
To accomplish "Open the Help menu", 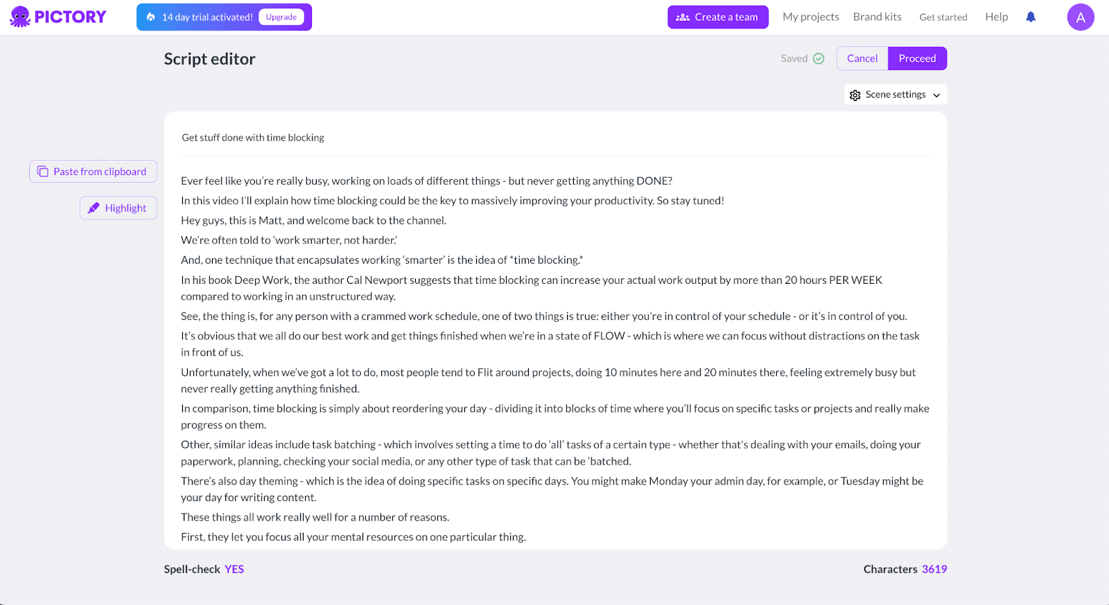I will pos(996,17).
